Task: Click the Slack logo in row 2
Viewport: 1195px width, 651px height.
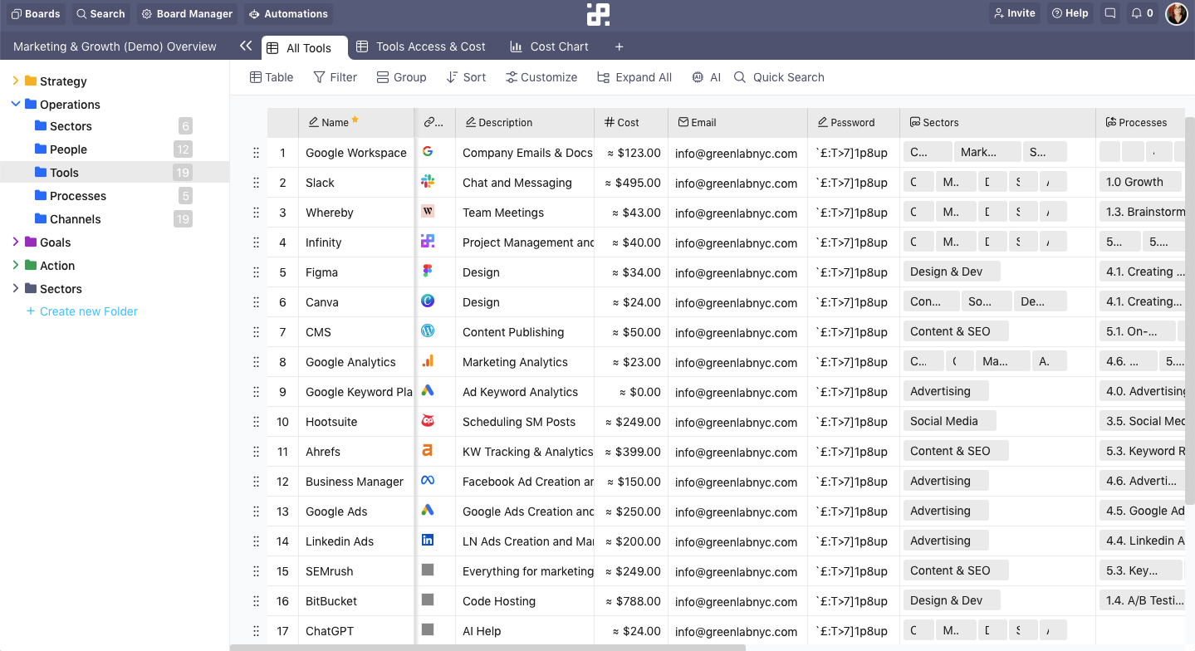Action: 426,182
